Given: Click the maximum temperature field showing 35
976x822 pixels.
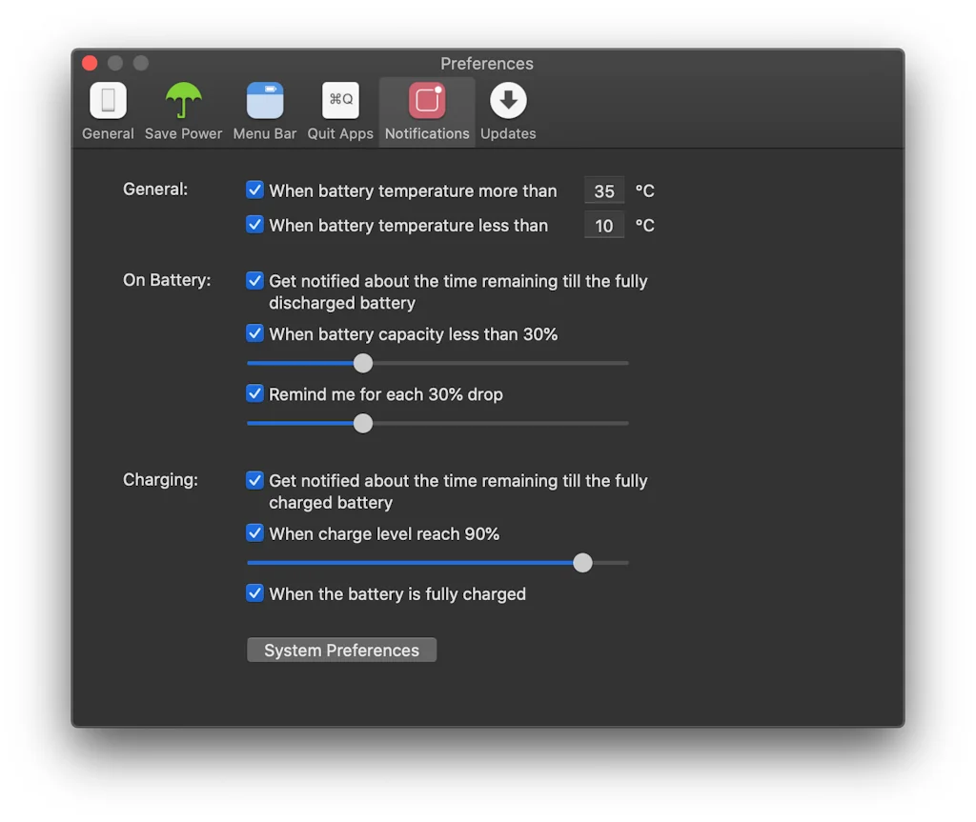Looking at the screenshot, I should 604,190.
